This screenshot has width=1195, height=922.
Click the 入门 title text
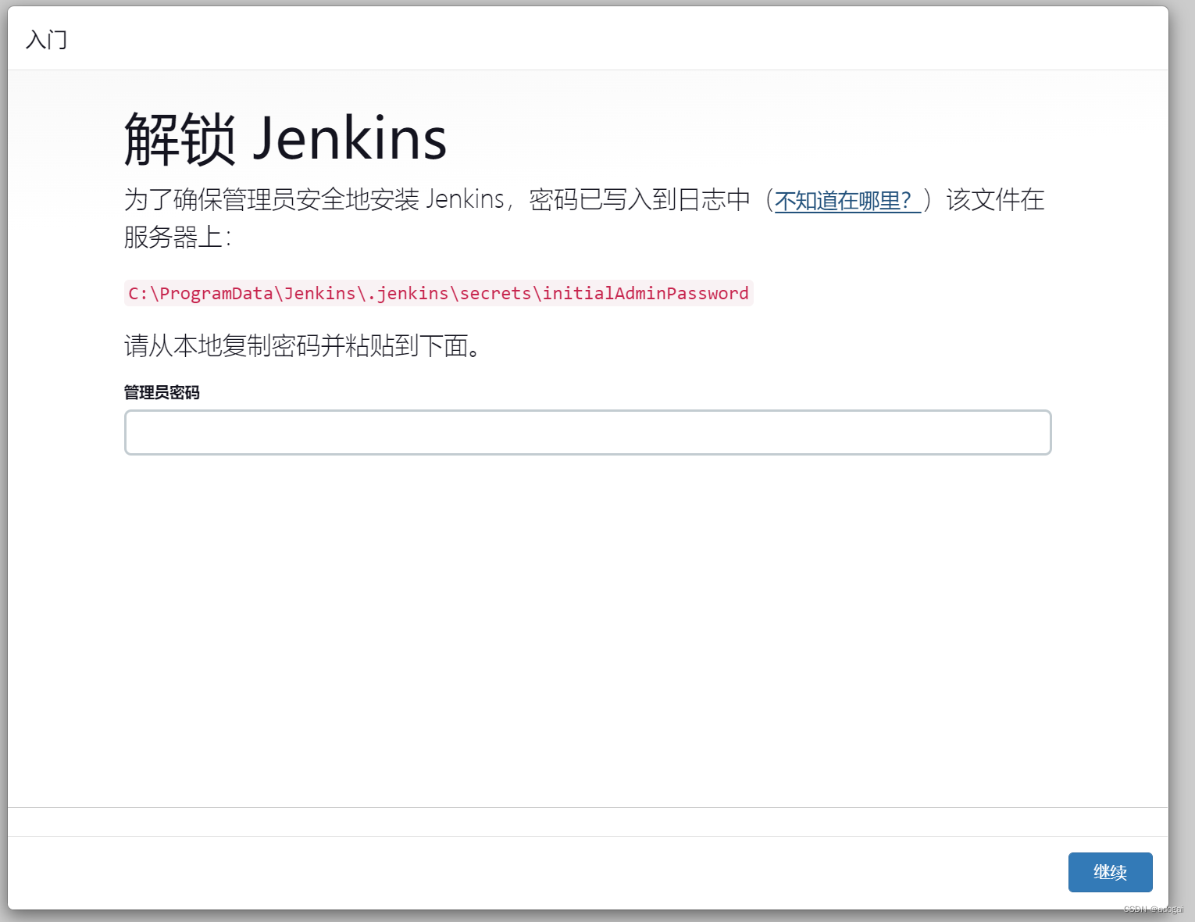46,39
